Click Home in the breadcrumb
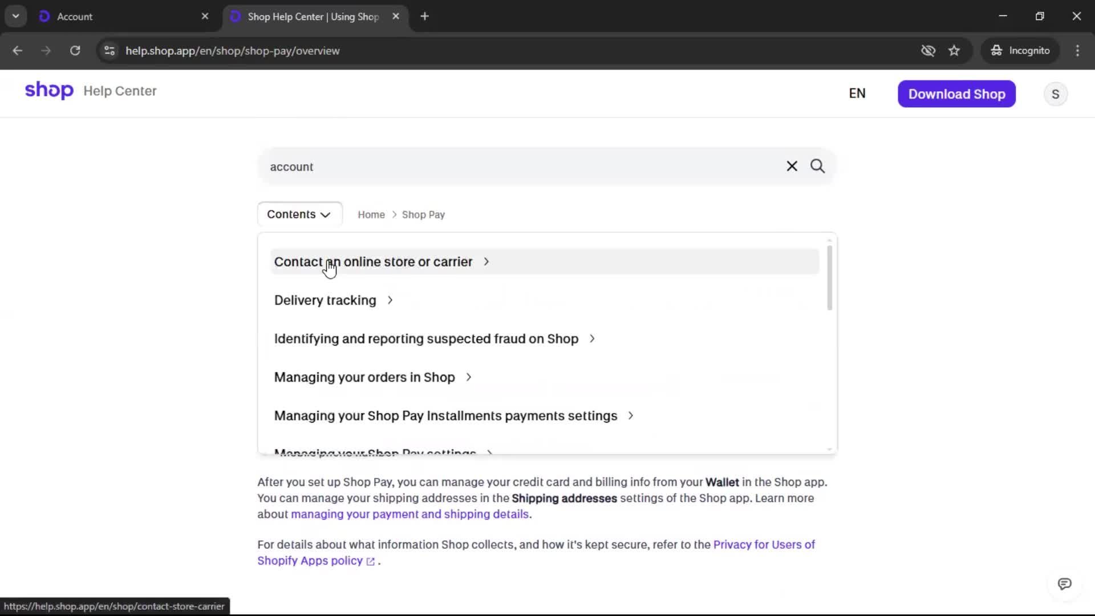 (371, 215)
